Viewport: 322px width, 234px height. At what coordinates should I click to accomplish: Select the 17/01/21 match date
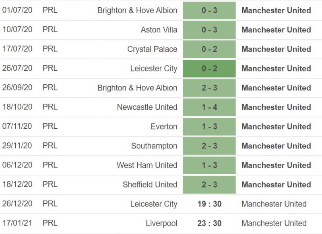pos(17,224)
